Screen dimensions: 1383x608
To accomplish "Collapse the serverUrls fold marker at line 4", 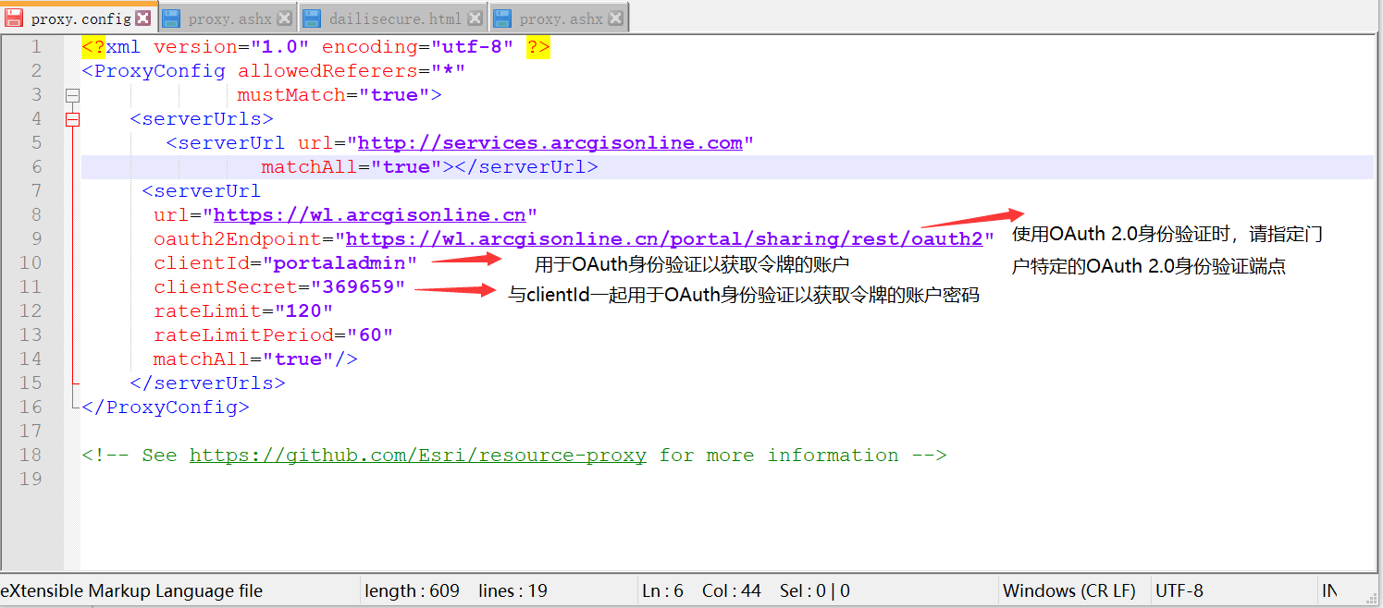I will point(72,119).
